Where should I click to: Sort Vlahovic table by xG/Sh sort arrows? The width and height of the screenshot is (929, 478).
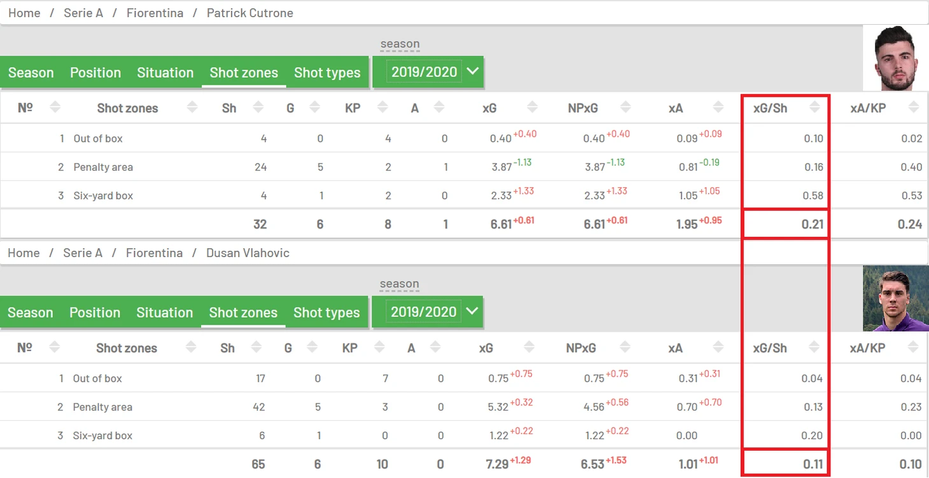814,348
